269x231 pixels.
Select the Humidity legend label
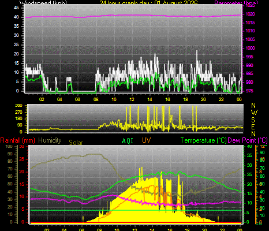point(50,140)
